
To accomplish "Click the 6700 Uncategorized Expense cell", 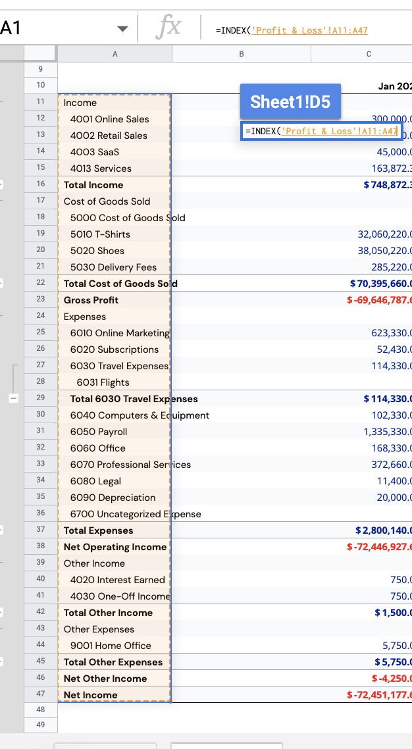I will tap(115, 514).
